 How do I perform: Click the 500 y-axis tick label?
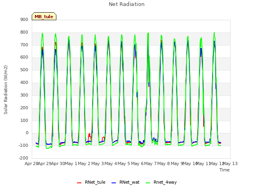pos(24,70)
